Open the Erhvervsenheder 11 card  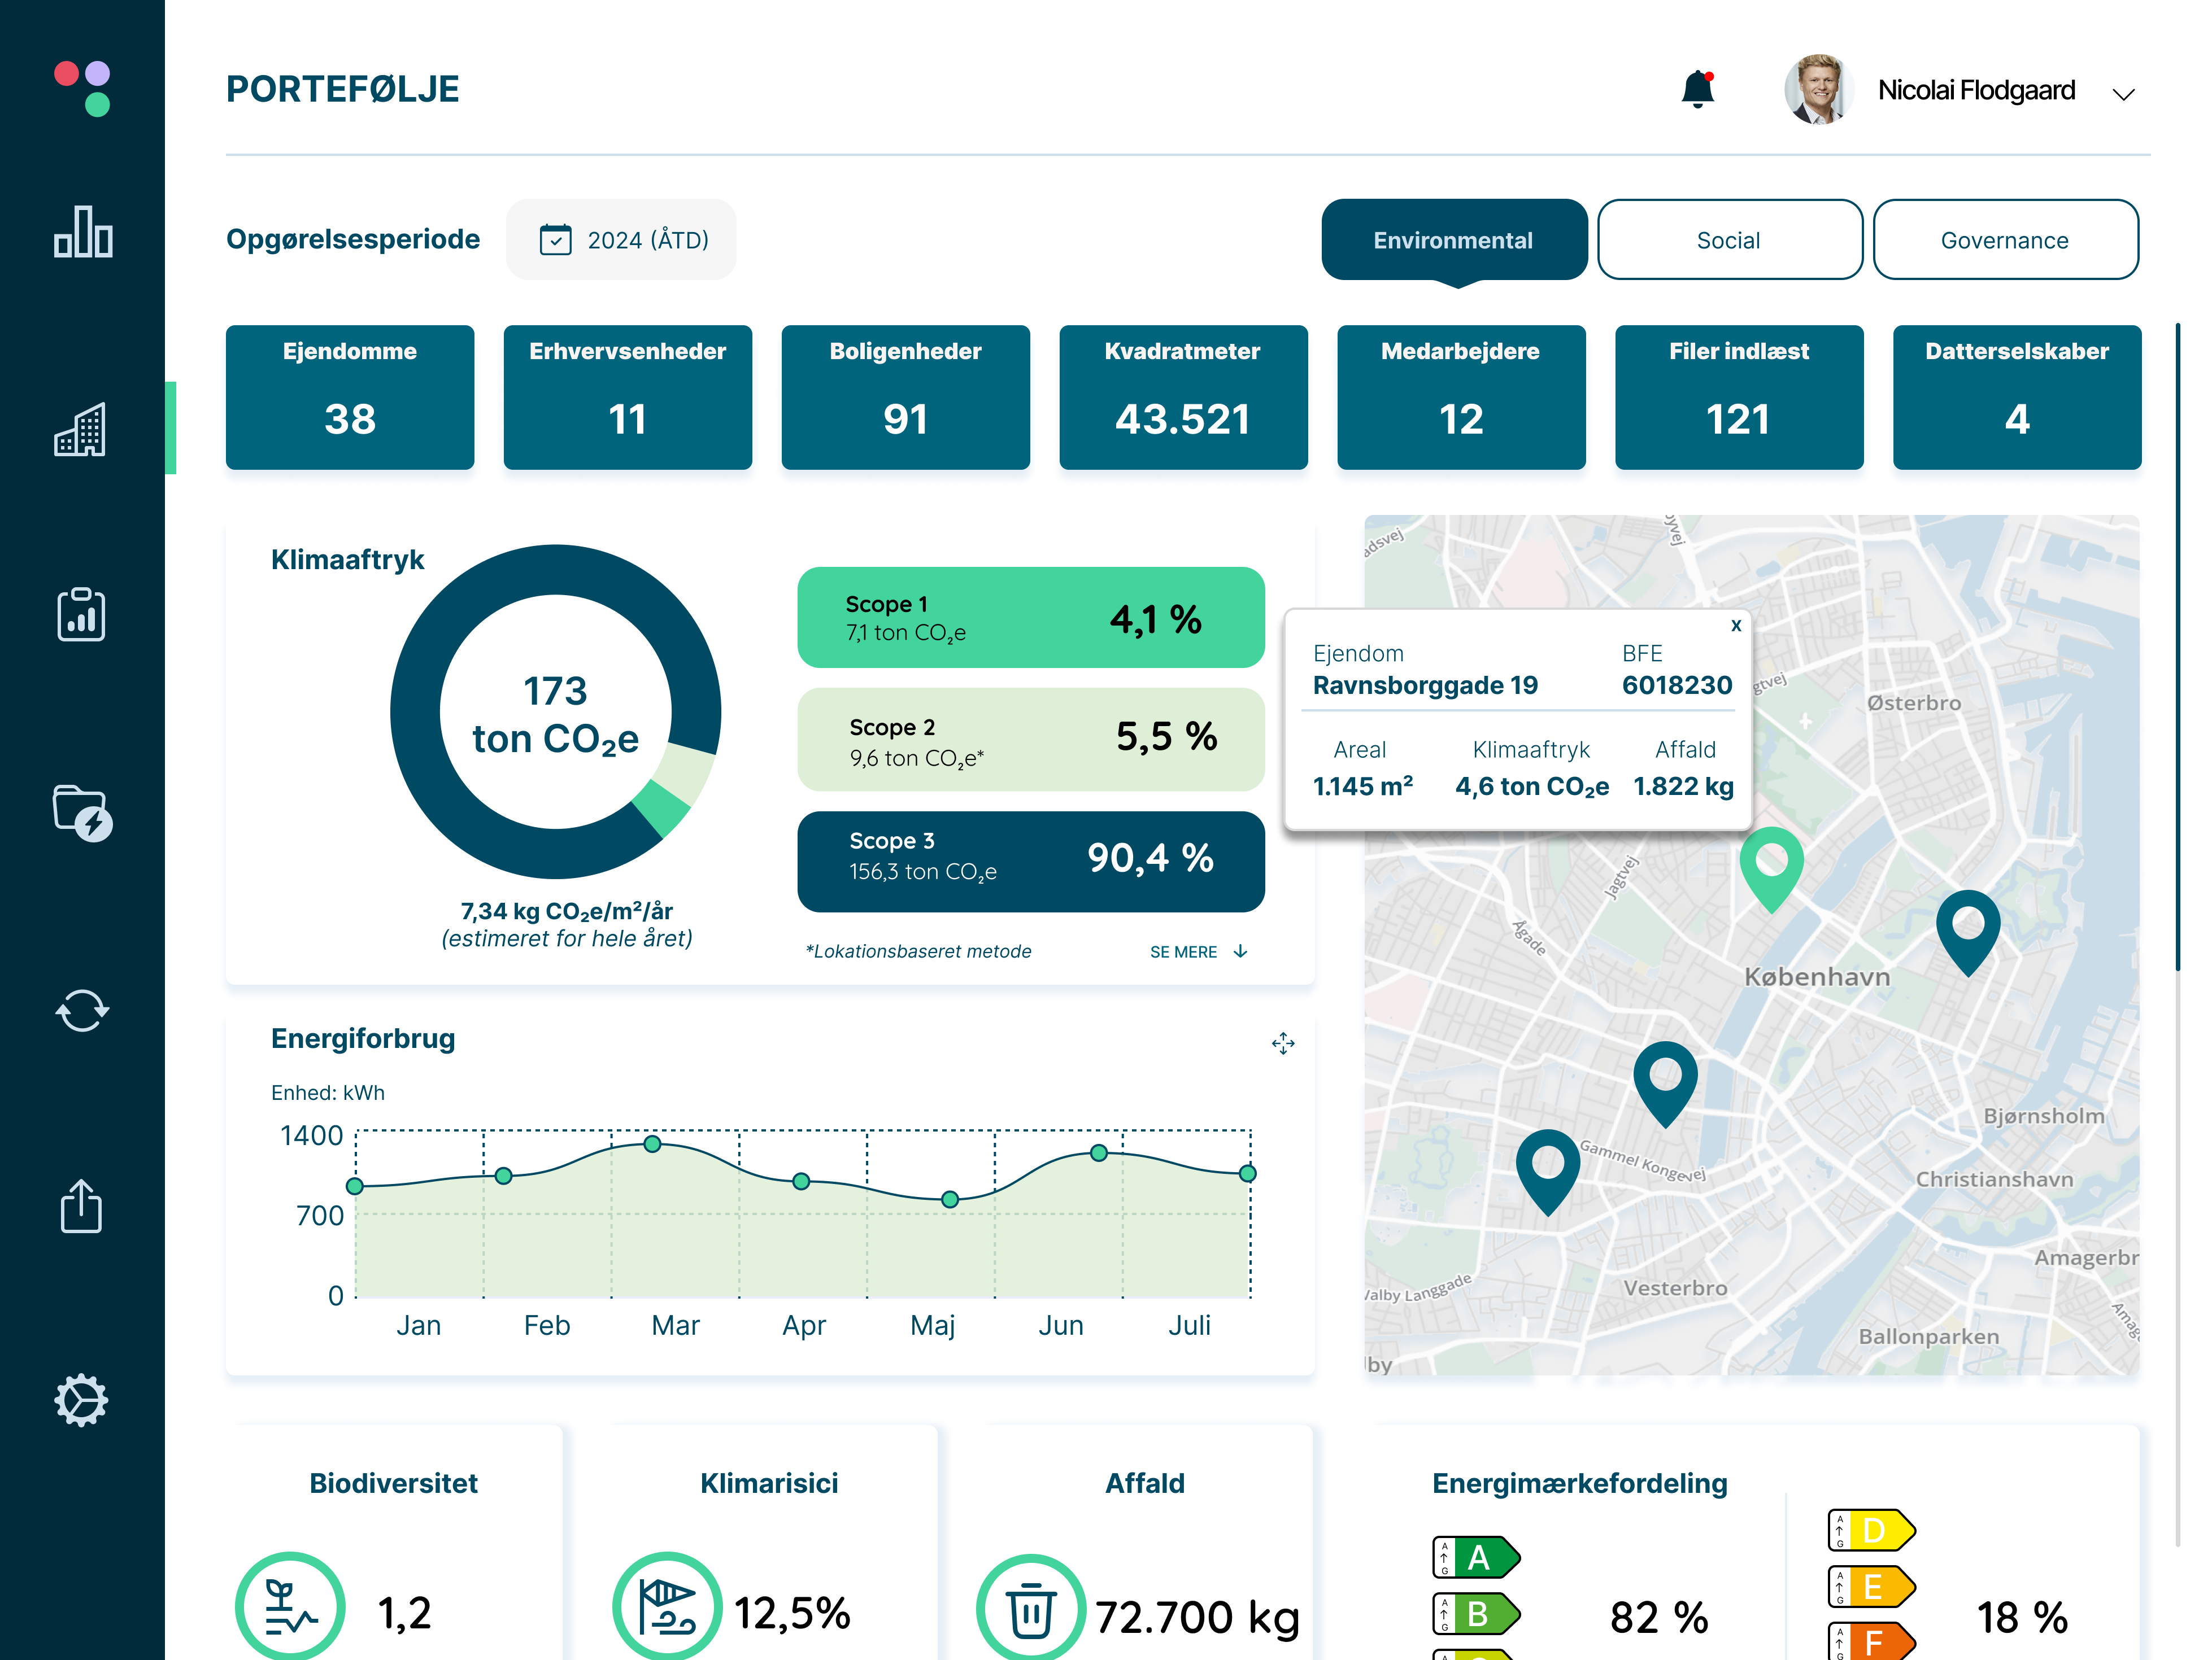(628, 397)
